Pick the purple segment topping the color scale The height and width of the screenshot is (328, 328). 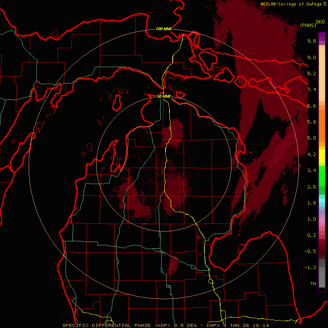322,36
